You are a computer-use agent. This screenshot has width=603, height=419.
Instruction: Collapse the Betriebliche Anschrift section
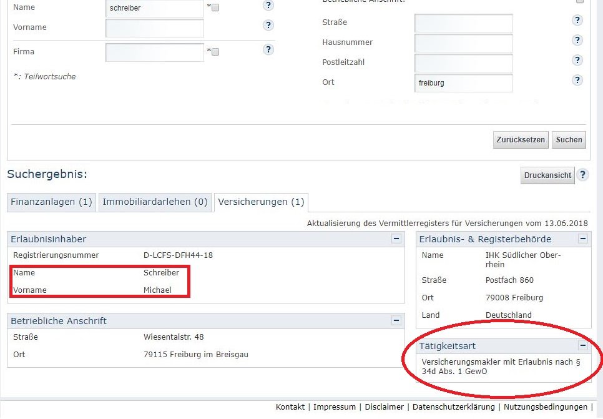click(x=396, y=320)
